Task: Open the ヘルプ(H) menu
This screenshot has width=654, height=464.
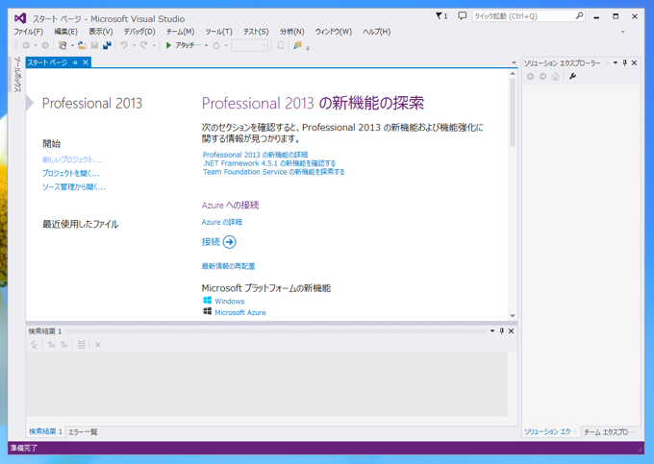Action: 377,32
